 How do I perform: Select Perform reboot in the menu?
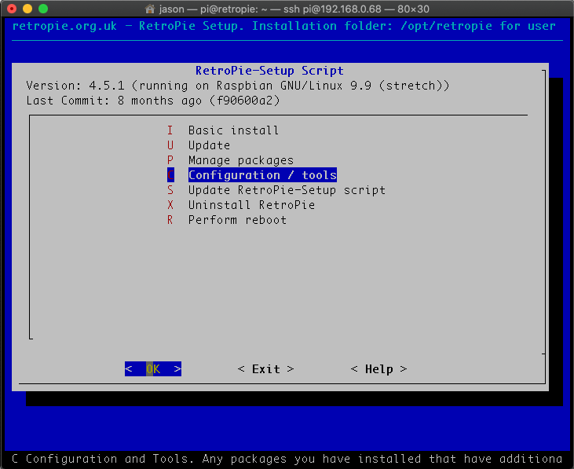[x=237, y=220]
